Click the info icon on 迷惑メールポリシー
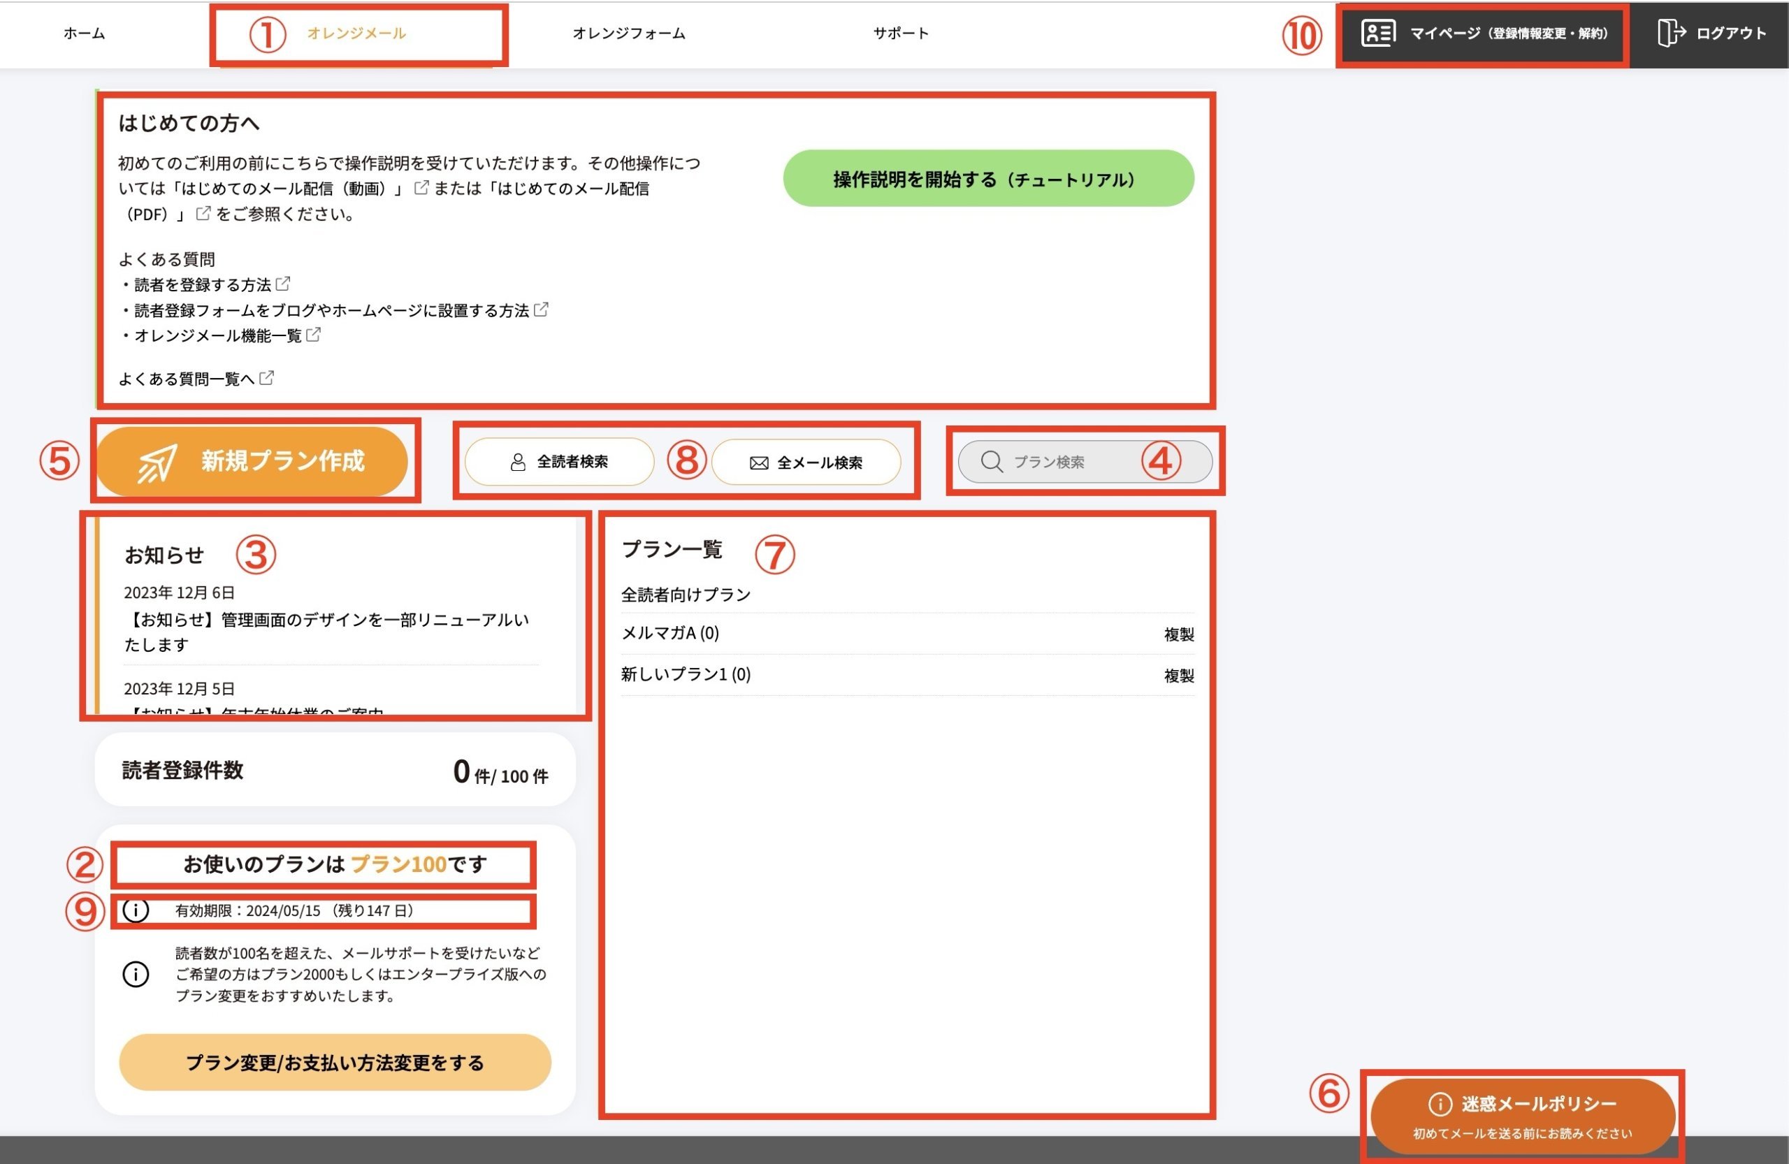This screenshot has height=1164, width=1789. (1440, 1104)
